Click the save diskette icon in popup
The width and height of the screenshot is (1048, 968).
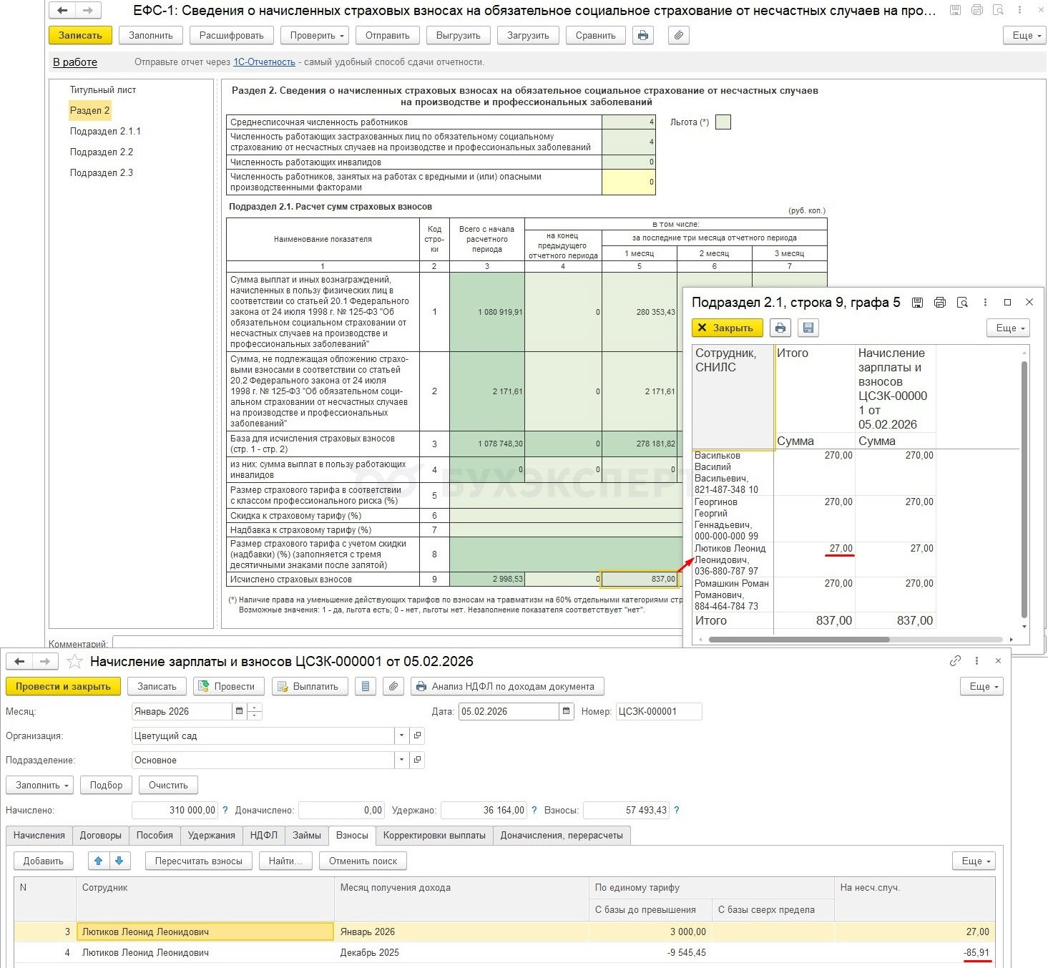[808, 328]
